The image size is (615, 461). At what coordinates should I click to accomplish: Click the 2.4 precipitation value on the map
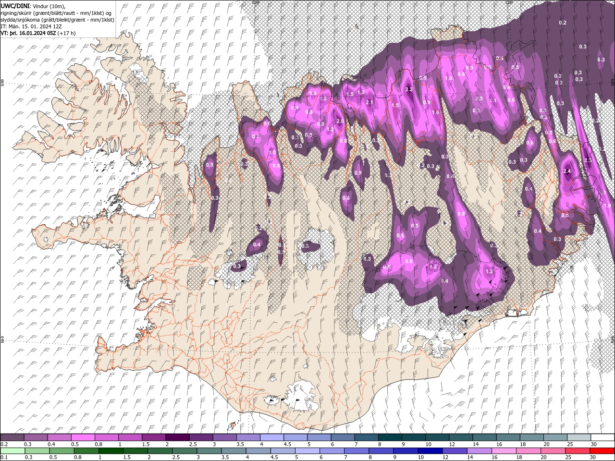tap(567, 171)
